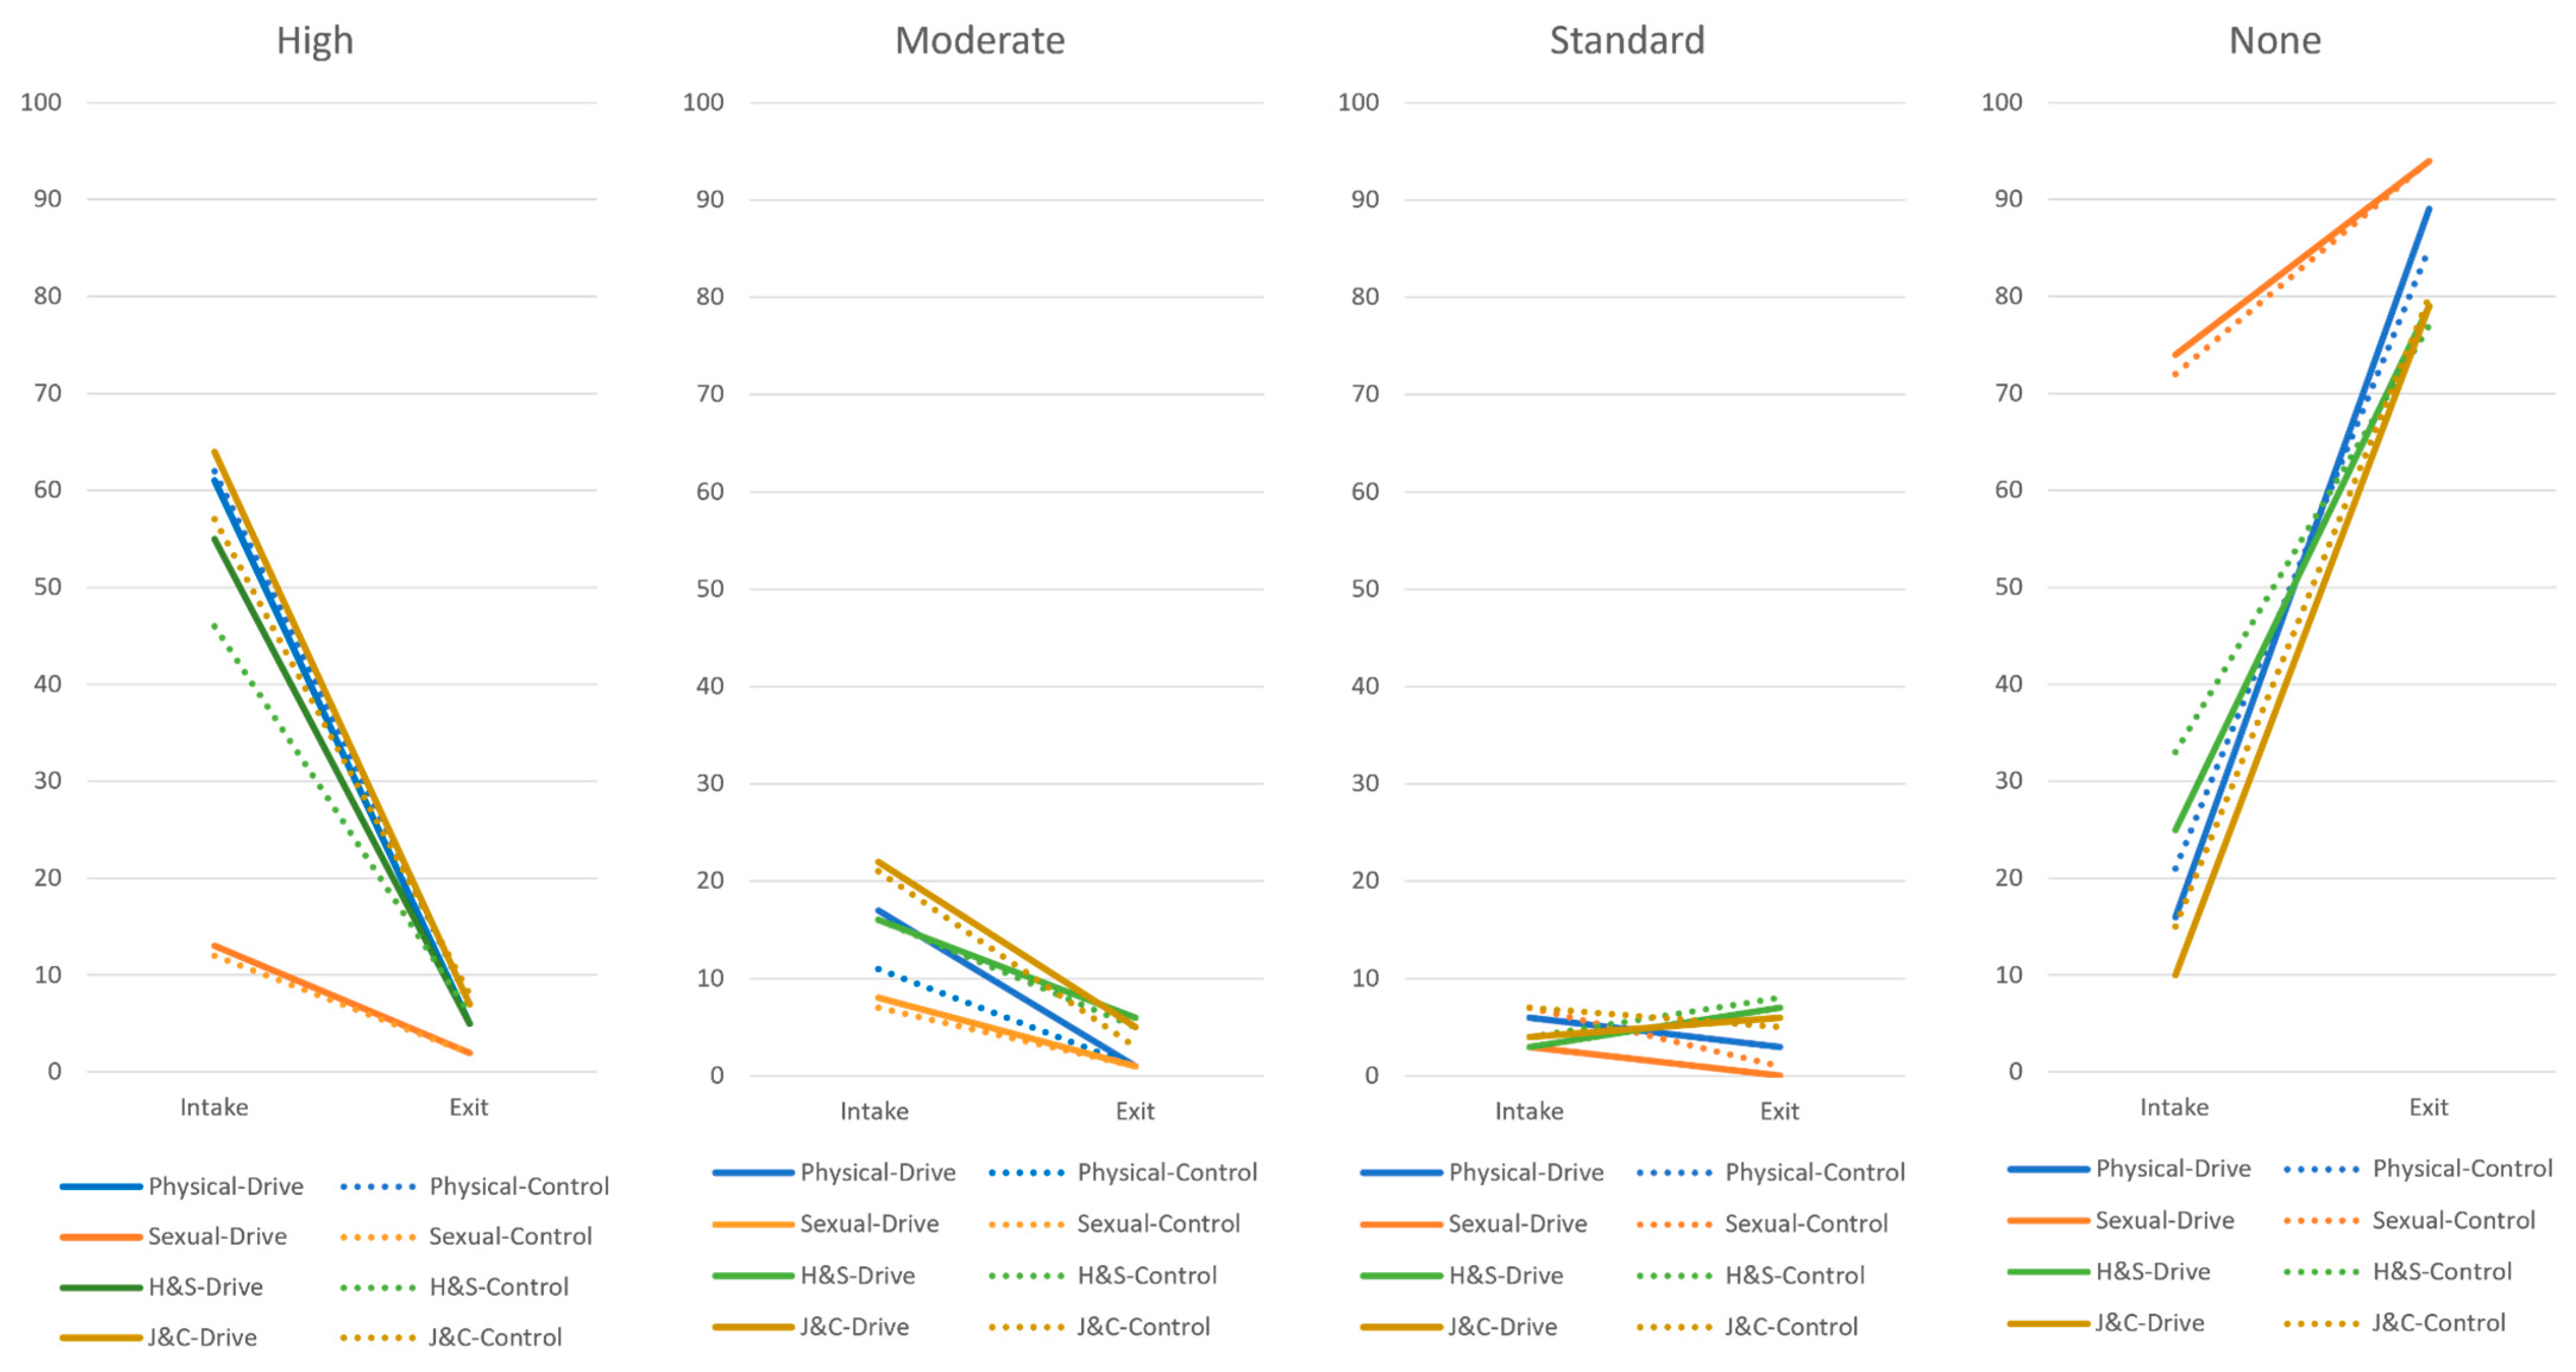2576x1372 pixels.
Task: Select H&S-Control legend label in High chart
Action: pos(499,1287)
